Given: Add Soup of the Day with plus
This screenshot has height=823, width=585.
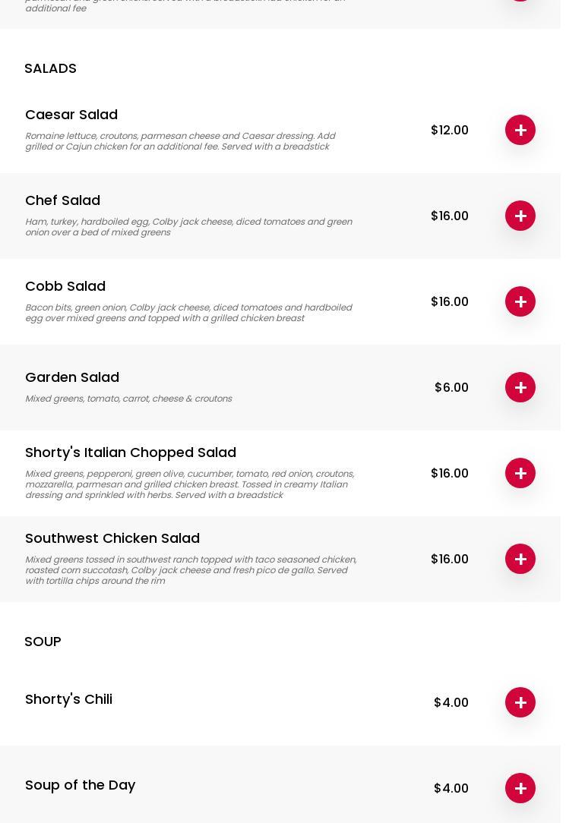Looking at the screenshot, I should point(520,788).
